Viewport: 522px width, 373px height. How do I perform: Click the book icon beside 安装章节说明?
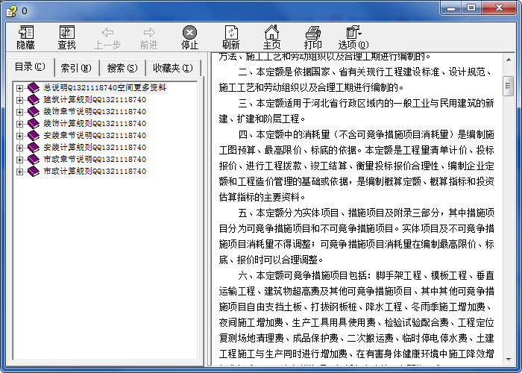pos(34,136)
